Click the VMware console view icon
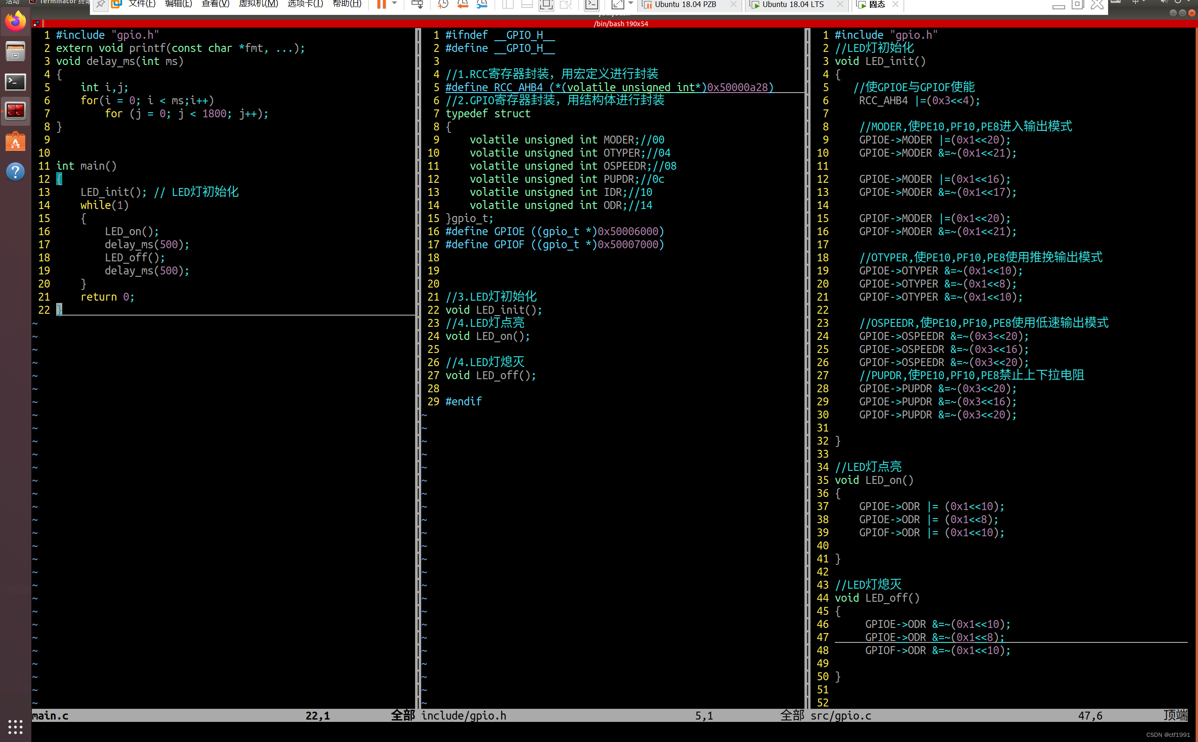The height and width of the screenshot is (742, 1198). [x=592, y=5]
